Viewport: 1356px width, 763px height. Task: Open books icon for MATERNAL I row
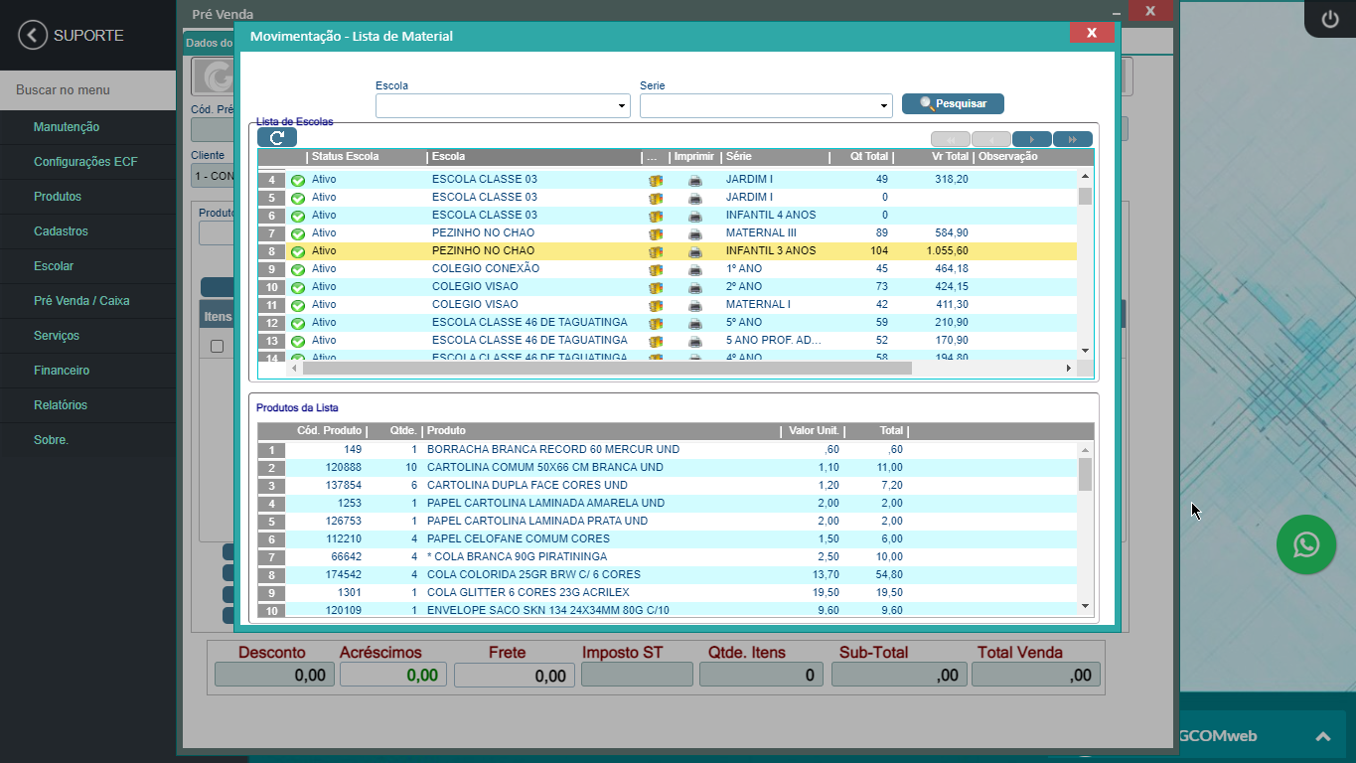coord(655,305)
